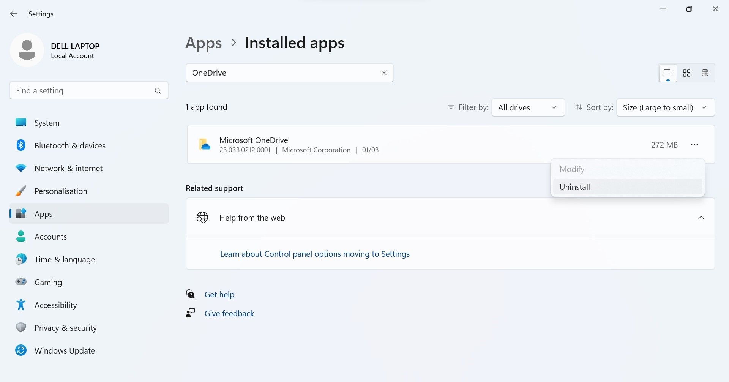Image resolution: width=729 pixels, height=382 pixels.
Task: Open the Sort by size dropdown
Action: pyautogui.click(x=665, y=107)
